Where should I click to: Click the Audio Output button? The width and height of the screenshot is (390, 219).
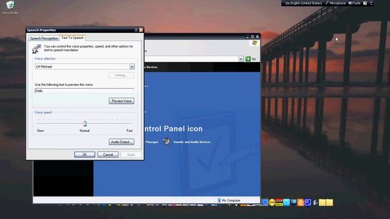point(121,142)
